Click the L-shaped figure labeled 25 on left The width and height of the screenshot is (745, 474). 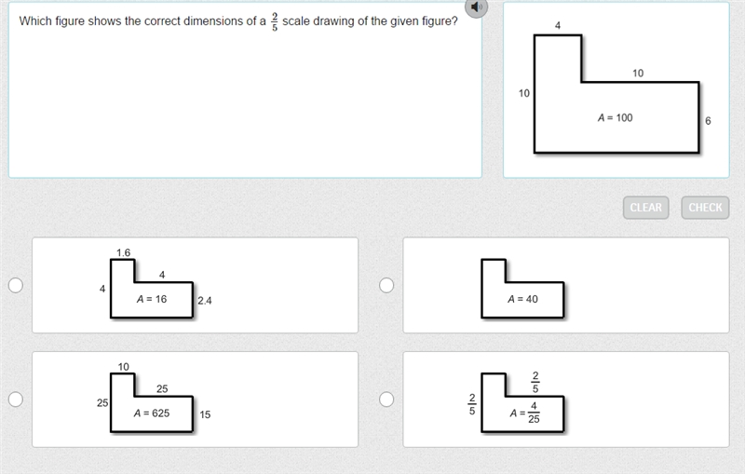coord(152,402)
